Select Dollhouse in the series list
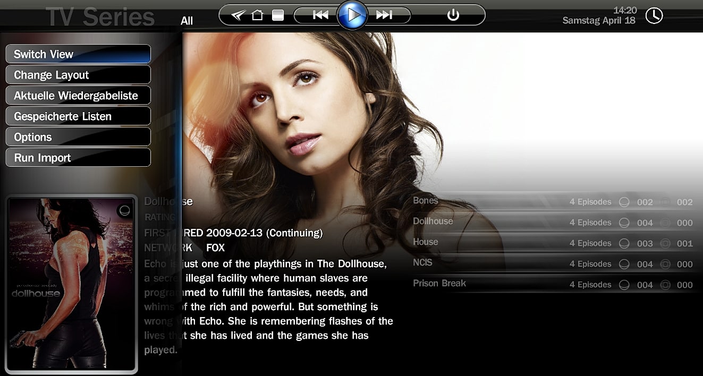The height and width of the screenshot is (376, 703). pos(433,221)
